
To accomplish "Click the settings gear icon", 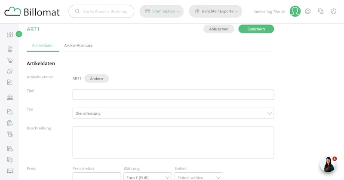I will [x=308, y=11].
